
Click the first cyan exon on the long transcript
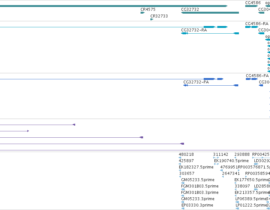[x=209, y=27]
